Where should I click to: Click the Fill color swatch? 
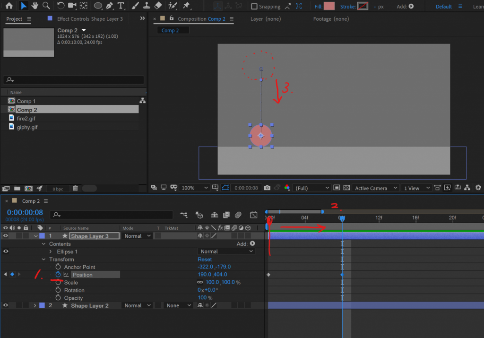pos(329,6)
